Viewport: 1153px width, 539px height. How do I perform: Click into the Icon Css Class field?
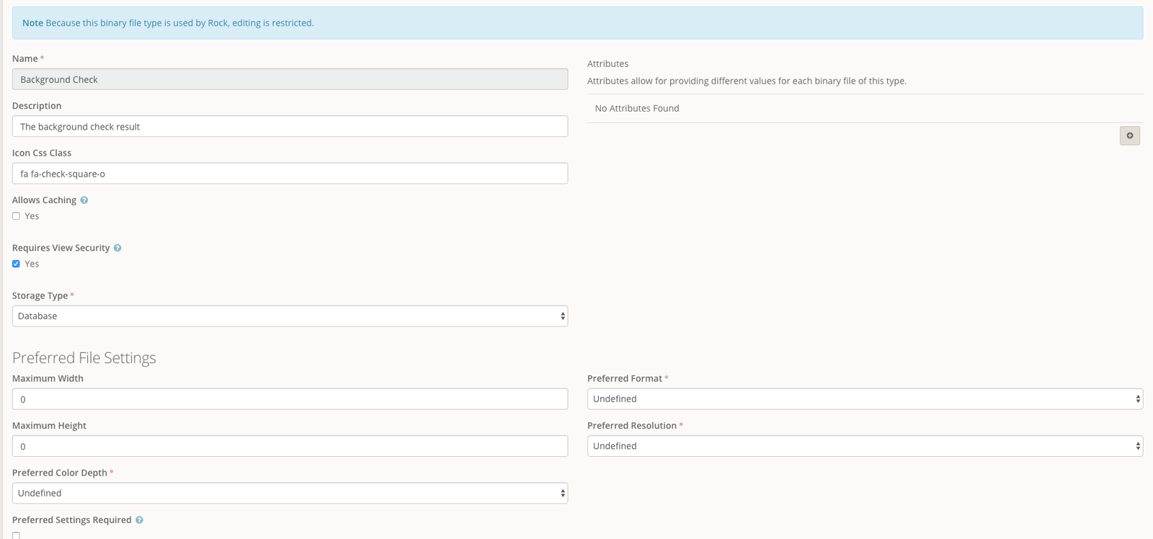coord(290,174)
